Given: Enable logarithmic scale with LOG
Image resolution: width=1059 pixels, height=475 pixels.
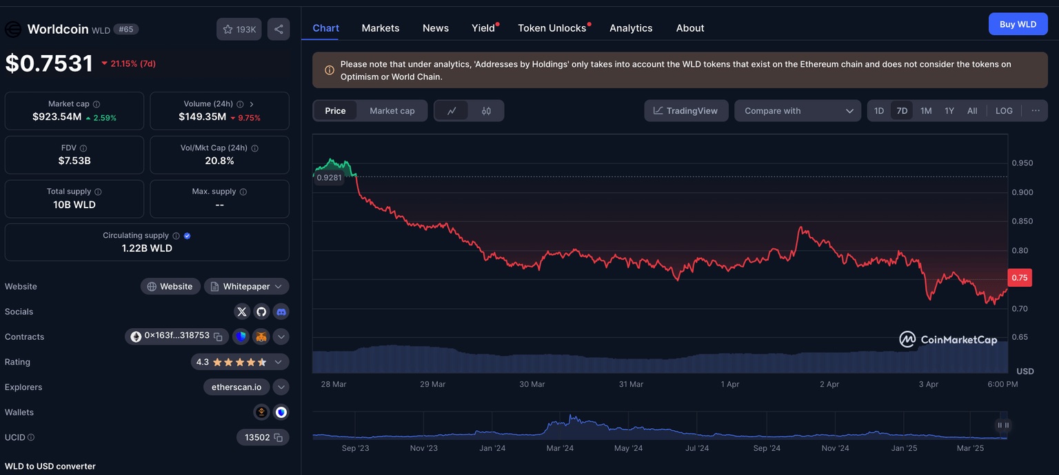Looking at the screenshot, I should [1003, 110].
